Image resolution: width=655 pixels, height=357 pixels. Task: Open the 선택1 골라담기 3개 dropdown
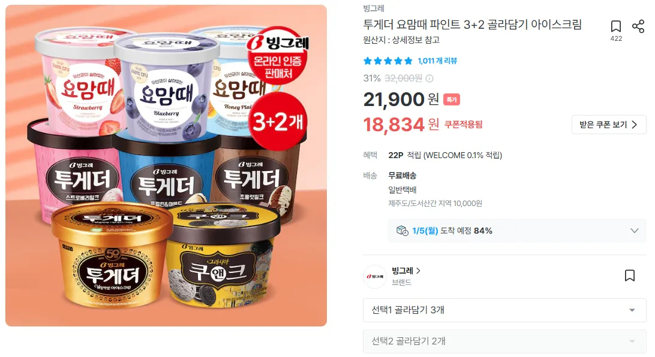click(504, 310)
